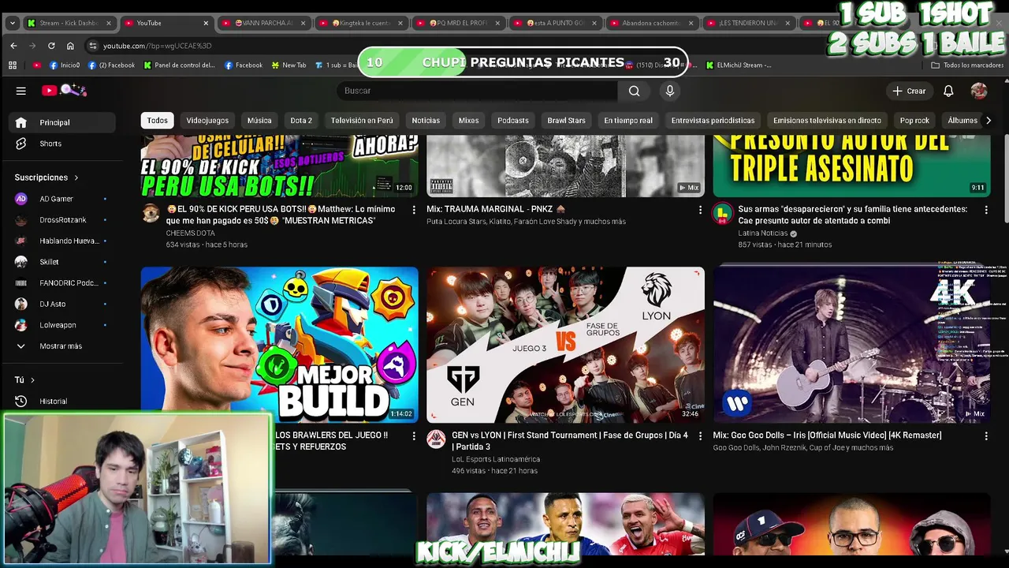Switch to Stream - Kick Dashboard tab

69,23
